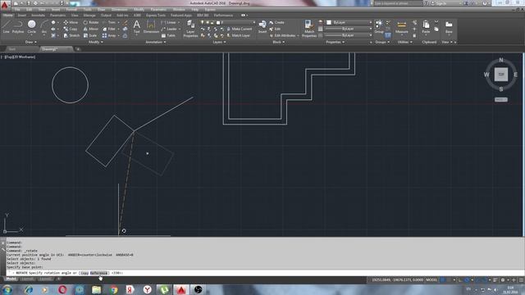525x295 pixels.
Task: Switch to the Model layout tab
Action: pos(11,279)
